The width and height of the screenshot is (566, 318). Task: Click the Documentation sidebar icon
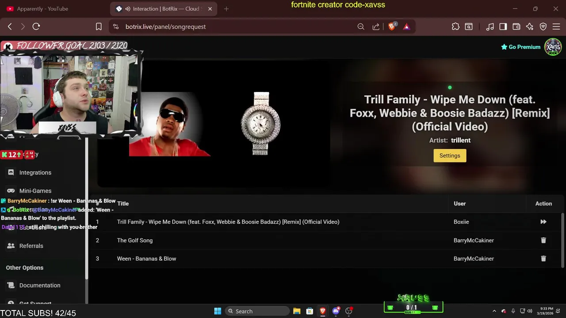click(x=11, y=285)
